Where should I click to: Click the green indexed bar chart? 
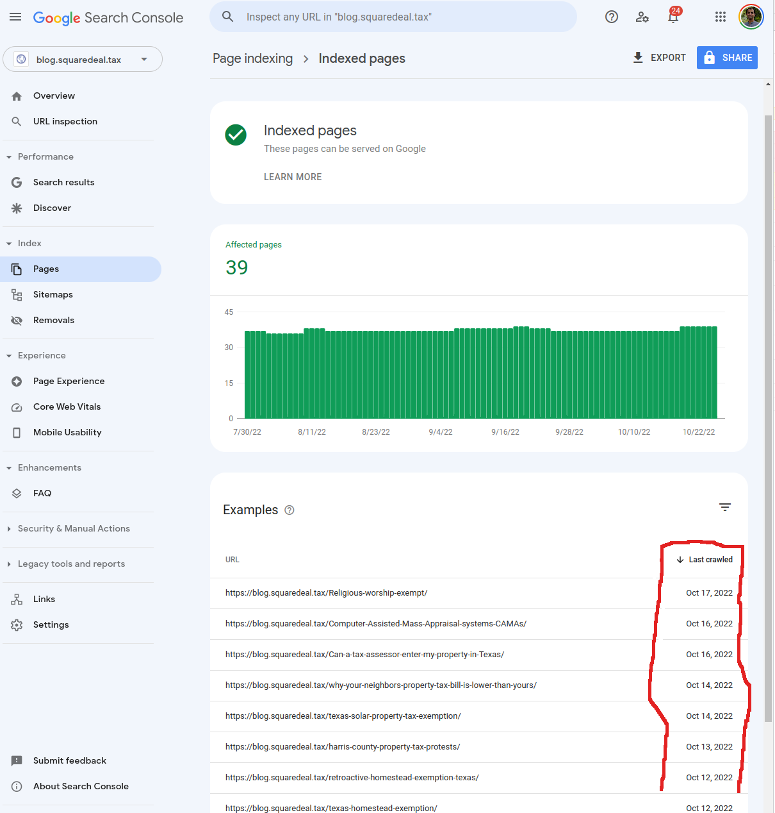click(x=481, y=372)
